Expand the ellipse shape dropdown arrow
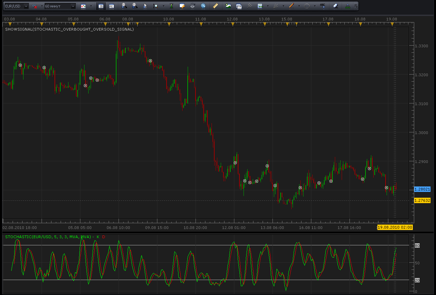The width and height of the screenshot is (436, 295). pos(315,6)
